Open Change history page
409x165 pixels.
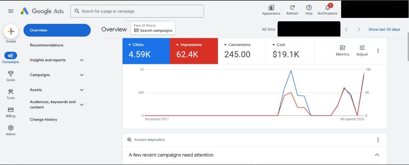coord(43,120)
